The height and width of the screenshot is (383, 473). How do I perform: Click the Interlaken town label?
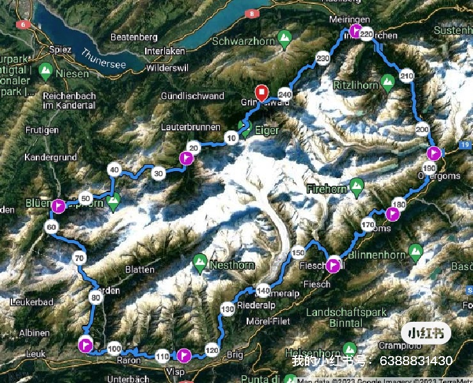click(164, 51)
